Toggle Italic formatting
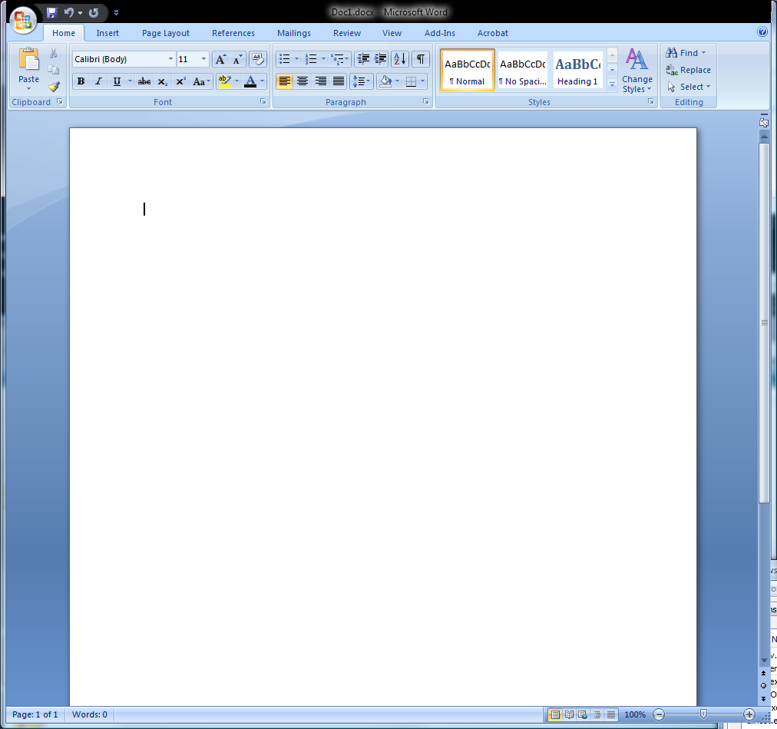This screenshot has height=729, width=777. 98,81
